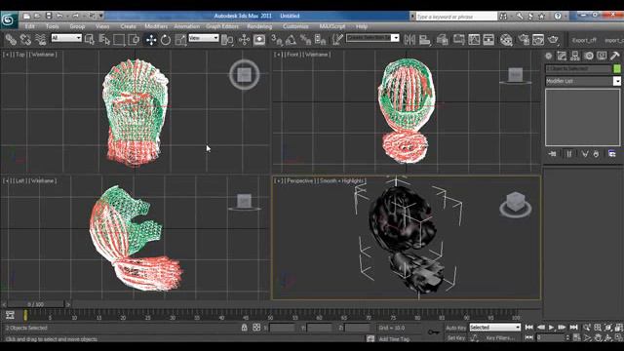Open the Tools menu
Viewport: 624px width, 351px height.
(x=52, y=26)
